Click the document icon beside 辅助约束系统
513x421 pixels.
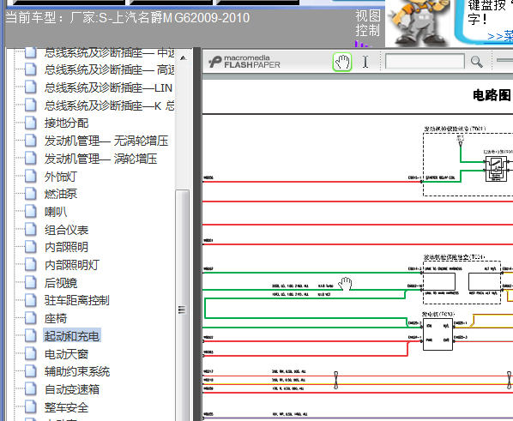tap(31, 371)
